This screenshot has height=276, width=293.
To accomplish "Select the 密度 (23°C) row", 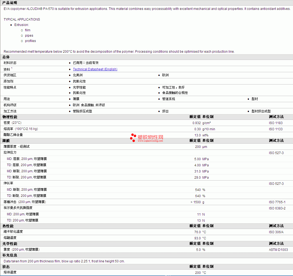I will coord(147,123).
